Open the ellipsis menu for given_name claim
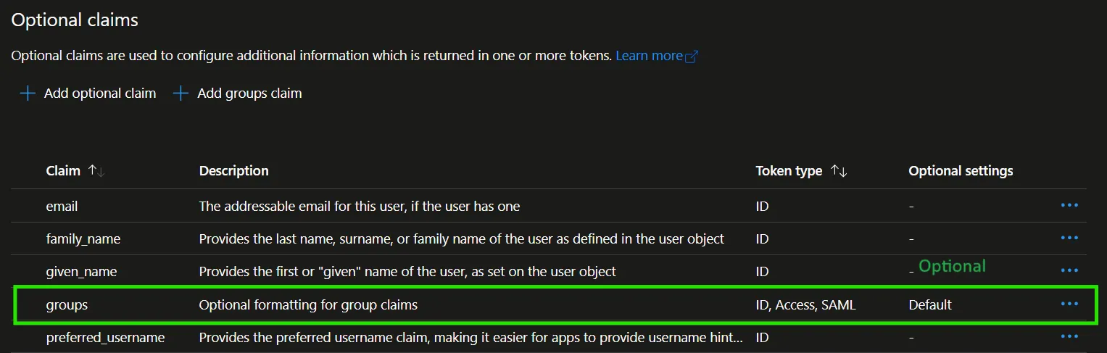1107x353 pixels. pyautogui.click(x=1069, y=270)
